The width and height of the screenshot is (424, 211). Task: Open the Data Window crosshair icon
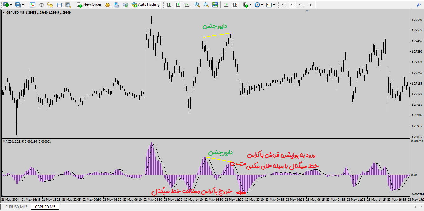(41, 5)
